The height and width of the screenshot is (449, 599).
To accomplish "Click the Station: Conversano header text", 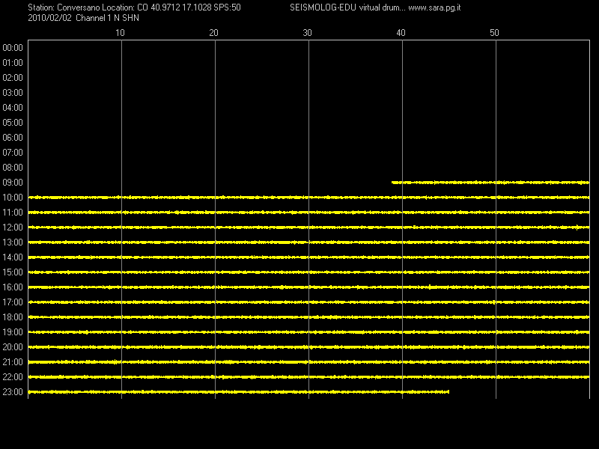I will 64,7.
